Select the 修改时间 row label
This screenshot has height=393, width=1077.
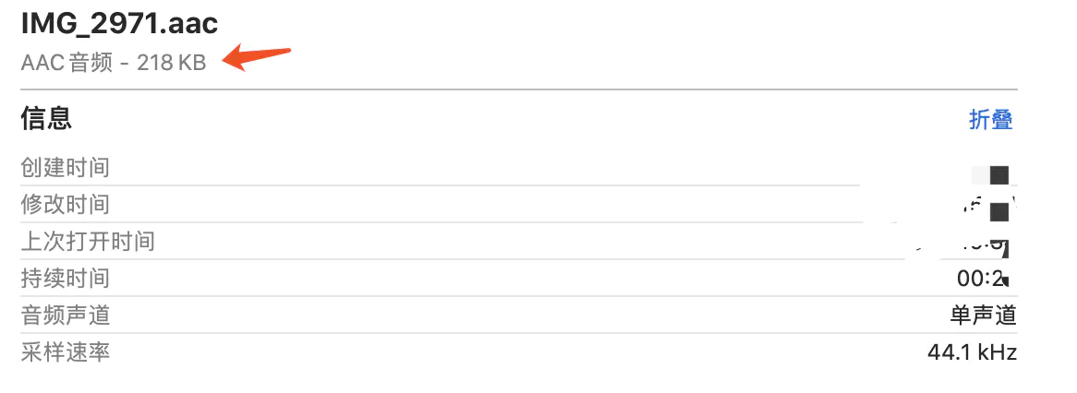(66, 205)
